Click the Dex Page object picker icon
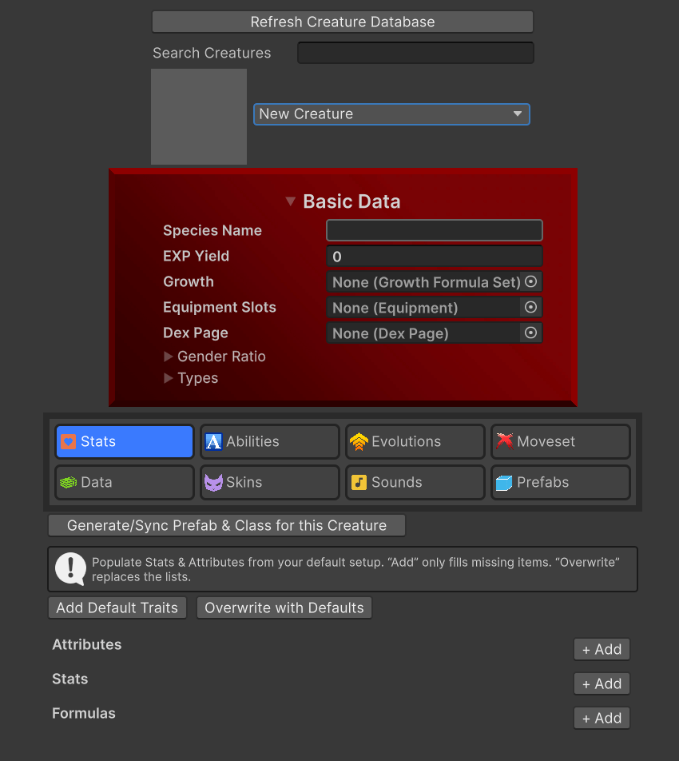The image size is (679, 761). tap(530, 333)
